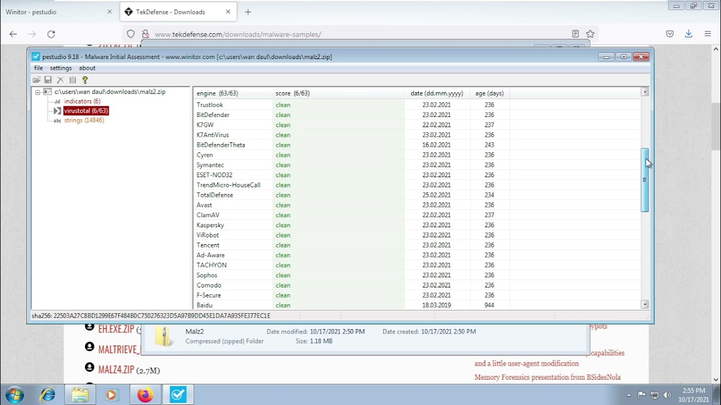Click the pestudio scrollbar up arrow
The image size is (721, 405).
click(645, 92)
